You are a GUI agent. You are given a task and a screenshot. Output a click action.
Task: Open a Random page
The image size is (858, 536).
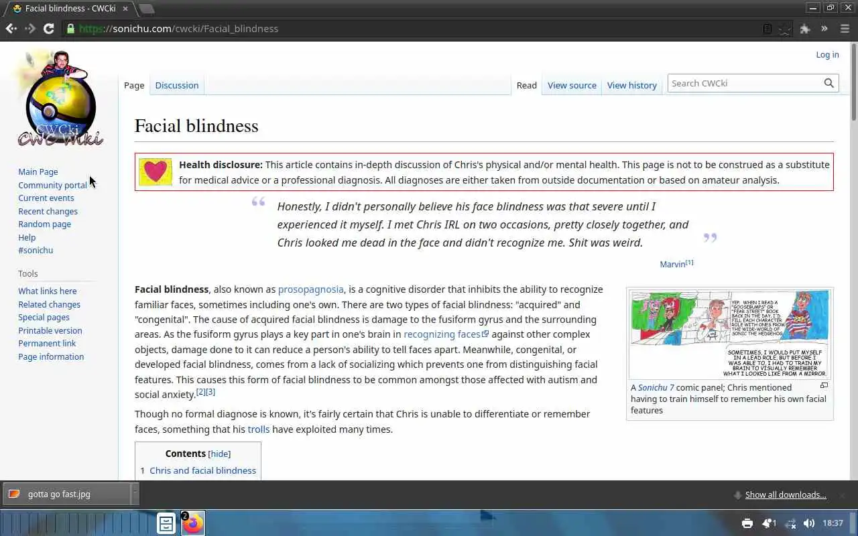point(44,224)
